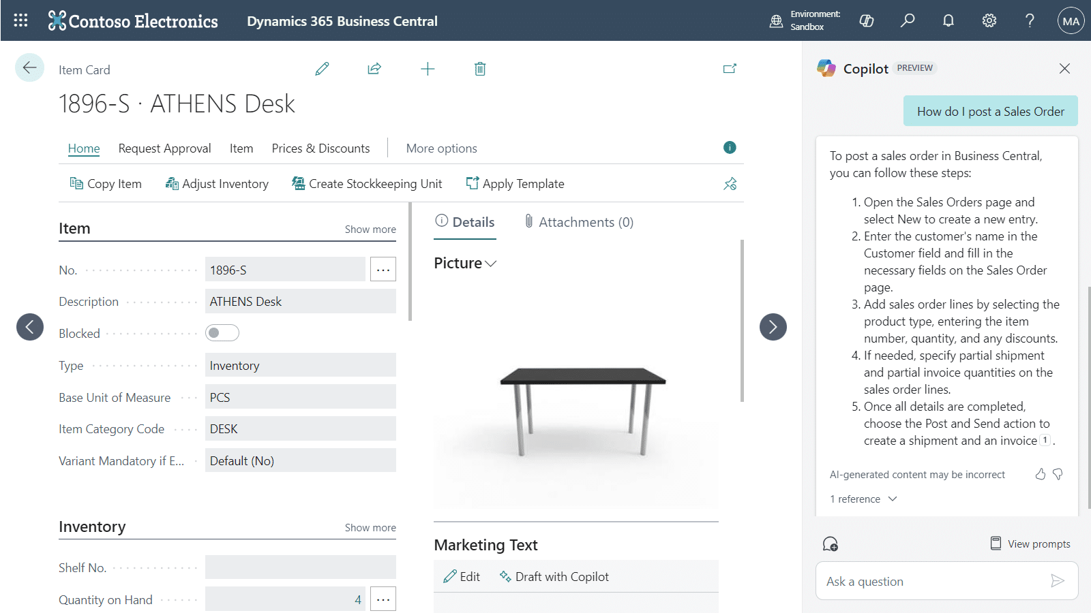Delete the item using trash icon
1091x613 pixels.
[480, 69]
